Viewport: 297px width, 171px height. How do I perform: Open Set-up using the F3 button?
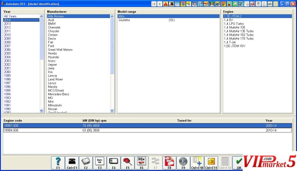(x=100, y=163)
